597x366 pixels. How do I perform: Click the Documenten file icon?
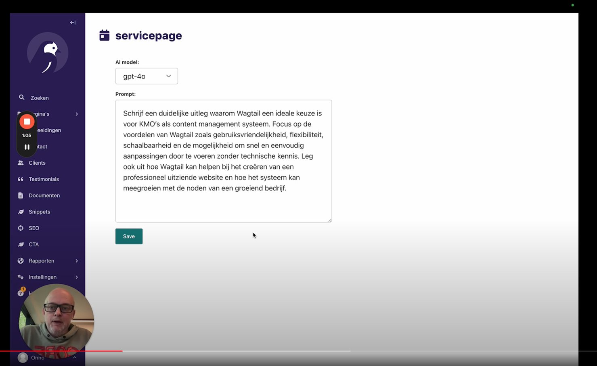click(x=21, y=195)
